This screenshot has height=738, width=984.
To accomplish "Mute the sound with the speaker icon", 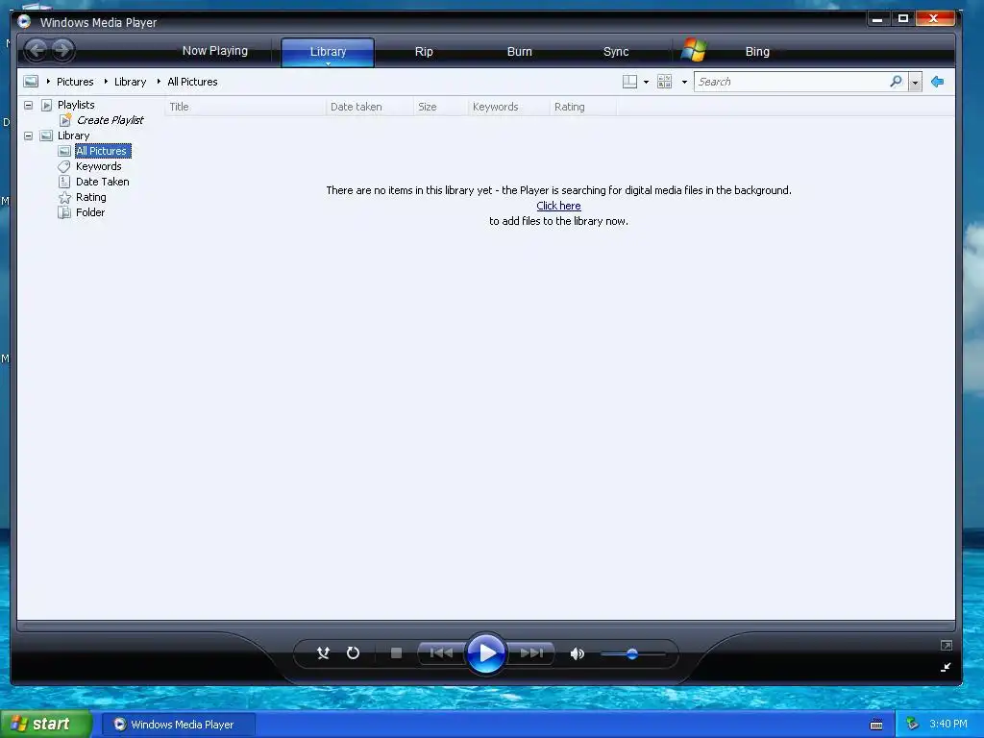I will [577, 653].
